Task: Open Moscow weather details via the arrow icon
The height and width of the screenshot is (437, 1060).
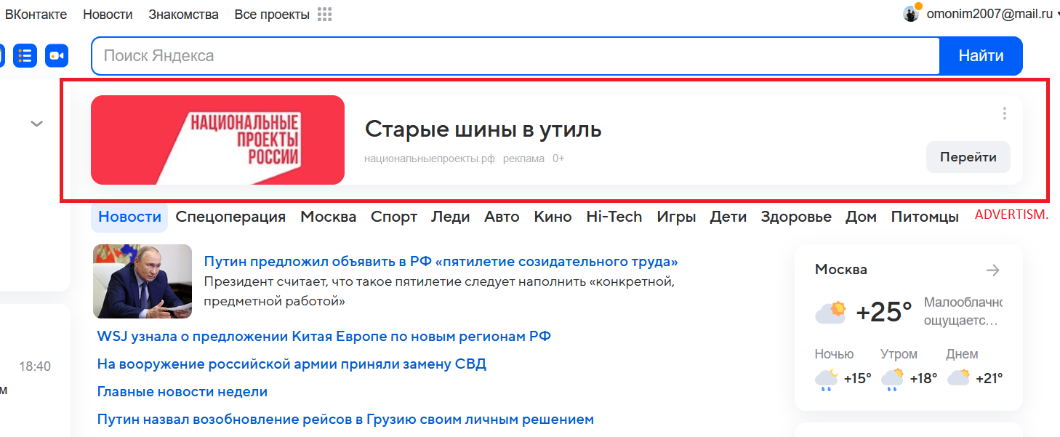Action: [x=993, y=269]
